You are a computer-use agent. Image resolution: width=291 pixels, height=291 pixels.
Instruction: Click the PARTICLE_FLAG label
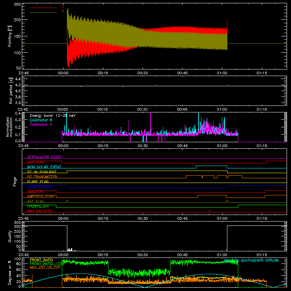(x=41, y=196)
